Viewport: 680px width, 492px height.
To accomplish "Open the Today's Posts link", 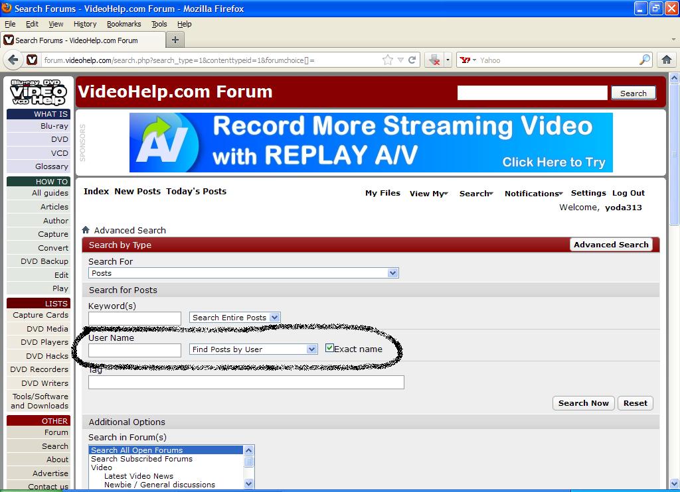I will 196,192.
